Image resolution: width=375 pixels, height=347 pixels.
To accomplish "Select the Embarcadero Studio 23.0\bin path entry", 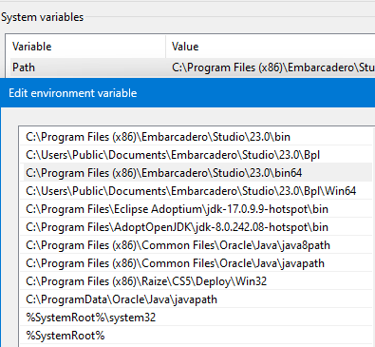I will point(197,137).
